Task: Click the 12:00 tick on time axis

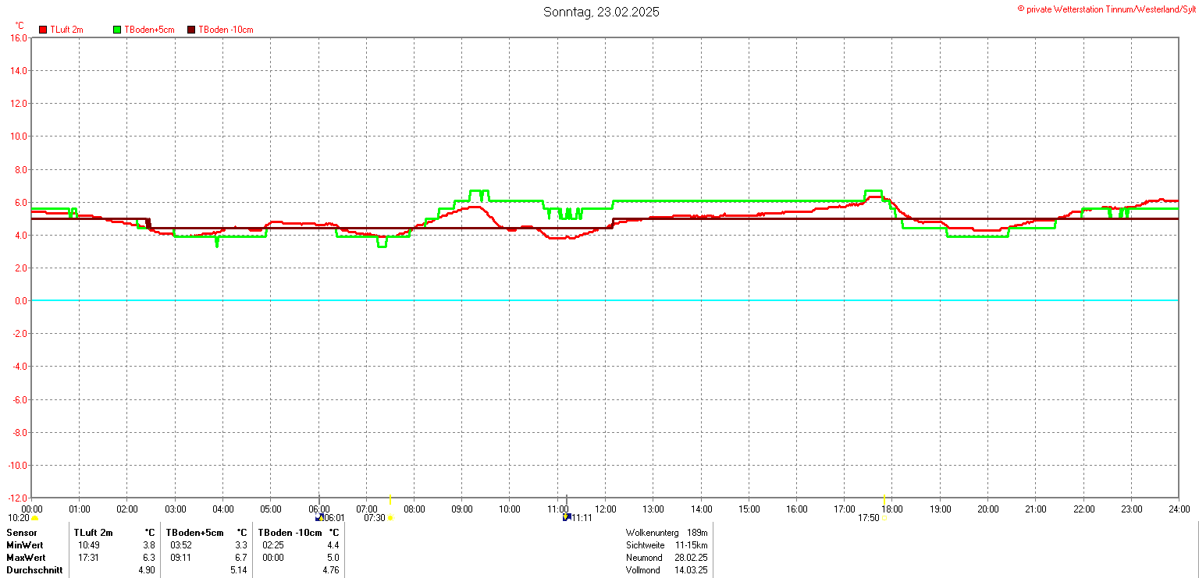Action: [605, 509]
